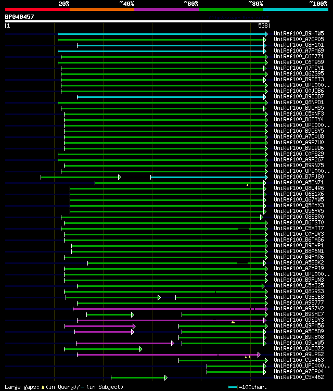
Task: Select the UniRef100_B6TTY4 label
Action: click(299, 120)
